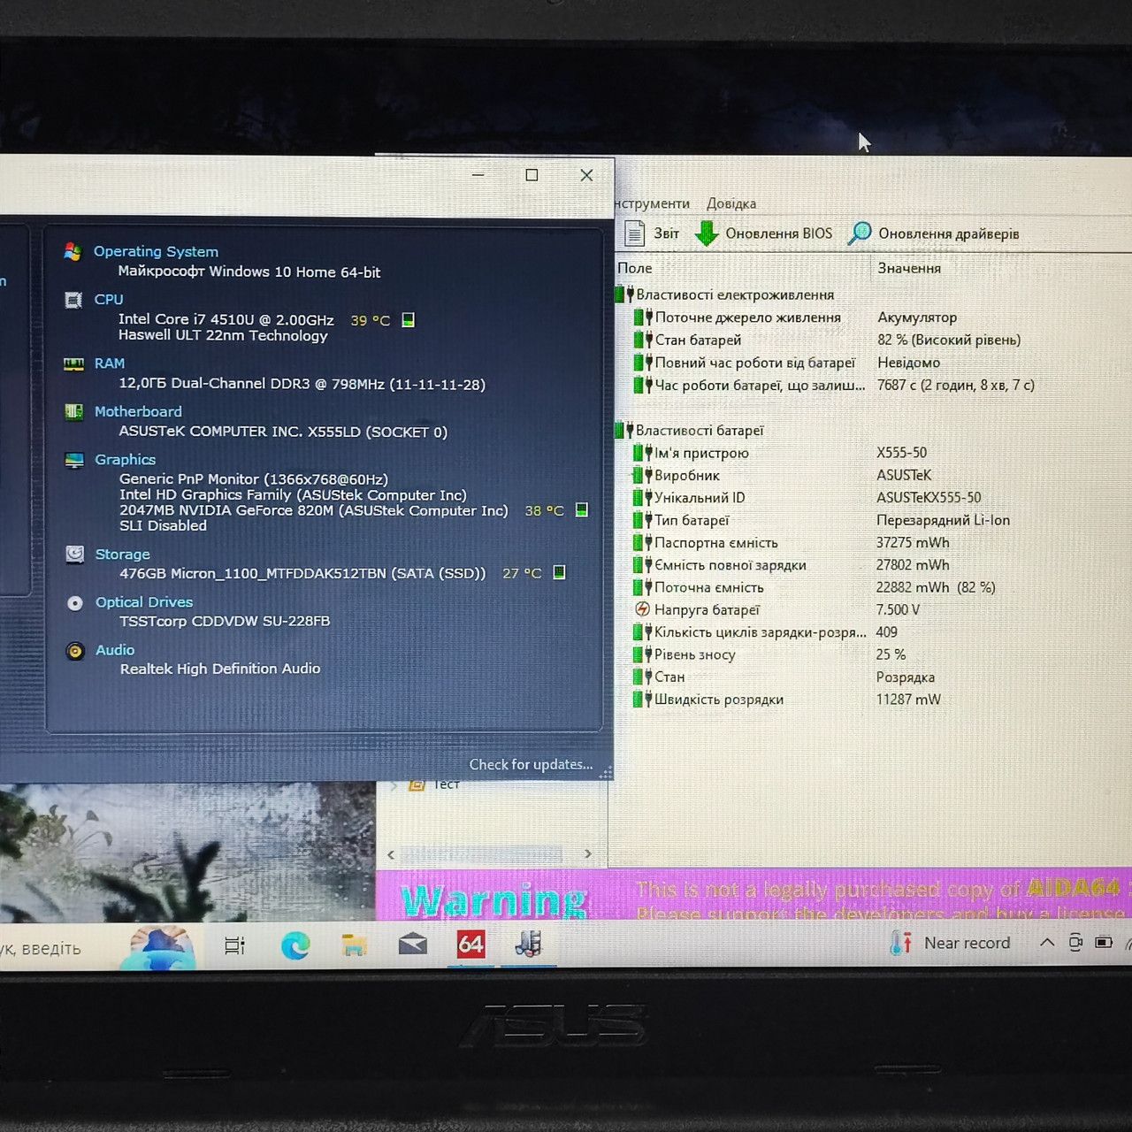Click the Optical Drives disc icon in Speccy
The height and width of the screenshot is (1132, 1132).
click(x=75, y=603)
